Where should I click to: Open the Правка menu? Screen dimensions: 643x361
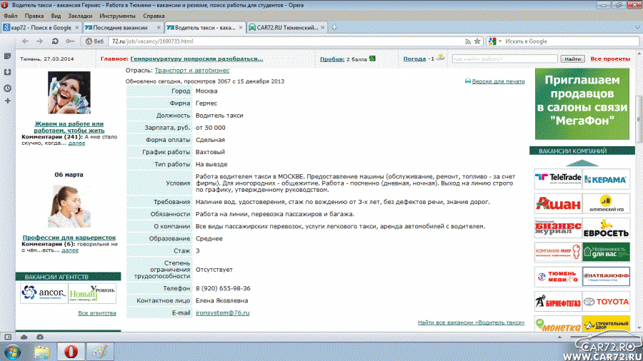(34, 16)
